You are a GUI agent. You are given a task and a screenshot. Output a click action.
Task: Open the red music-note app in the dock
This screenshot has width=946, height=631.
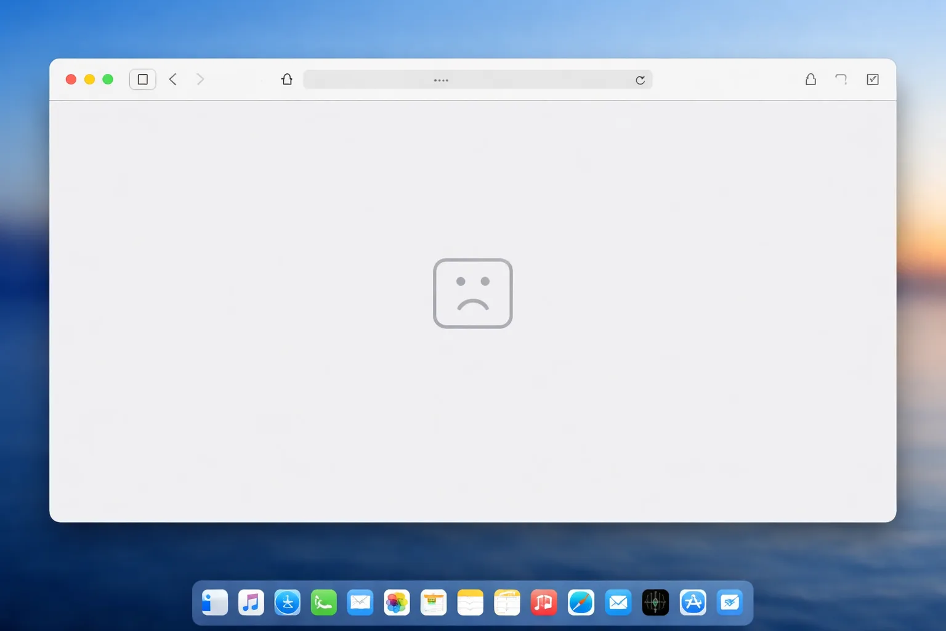pos(544,603)
